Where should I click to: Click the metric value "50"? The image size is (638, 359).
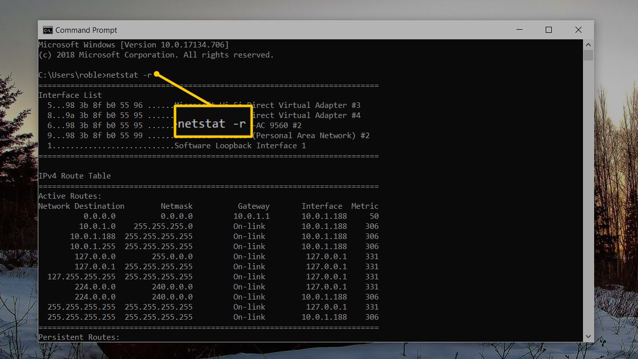[374, 216]
